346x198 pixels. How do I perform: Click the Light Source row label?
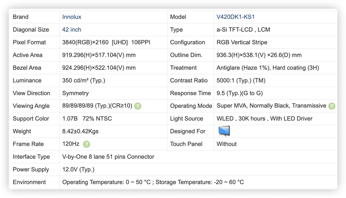point(187,119)
